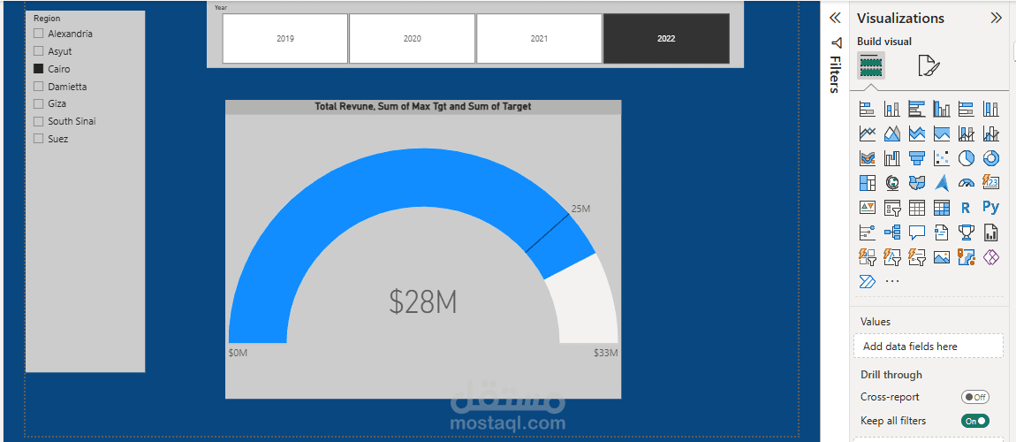Select the KPI visual
The width and height of the screenshot is (1016, 442).
click(868, 208)
